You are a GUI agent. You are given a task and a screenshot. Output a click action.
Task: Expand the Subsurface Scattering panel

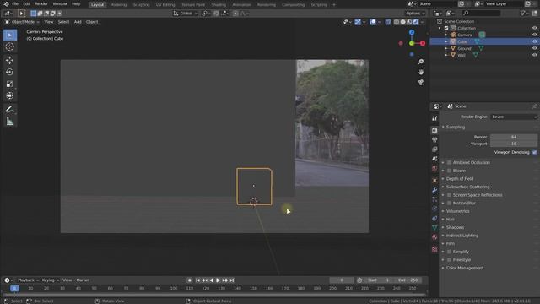click(x=467, y=187)
